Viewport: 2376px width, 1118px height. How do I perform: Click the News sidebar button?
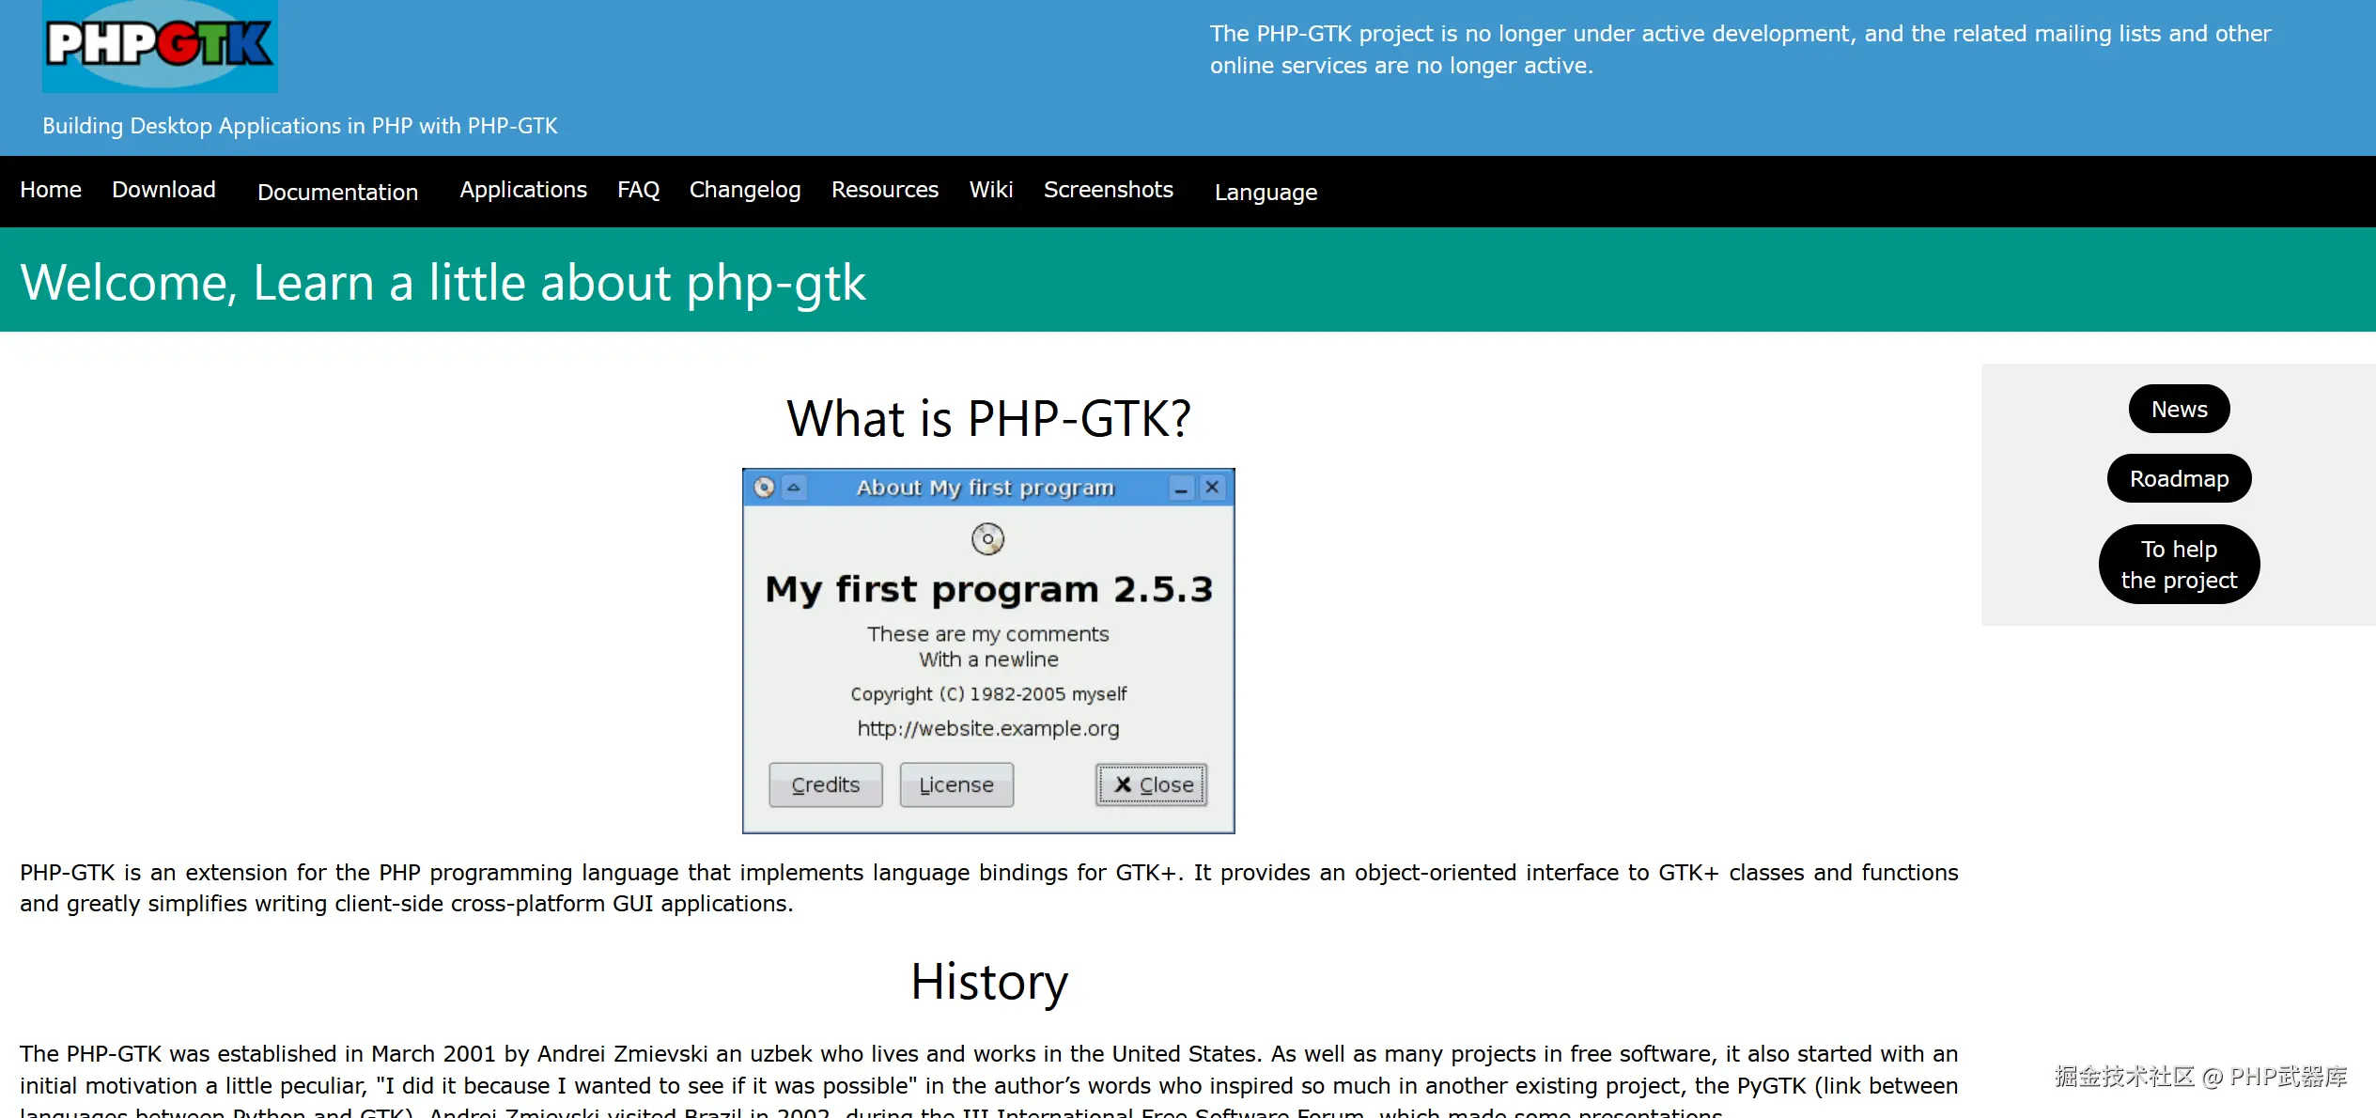click(x=2179, y=410)
